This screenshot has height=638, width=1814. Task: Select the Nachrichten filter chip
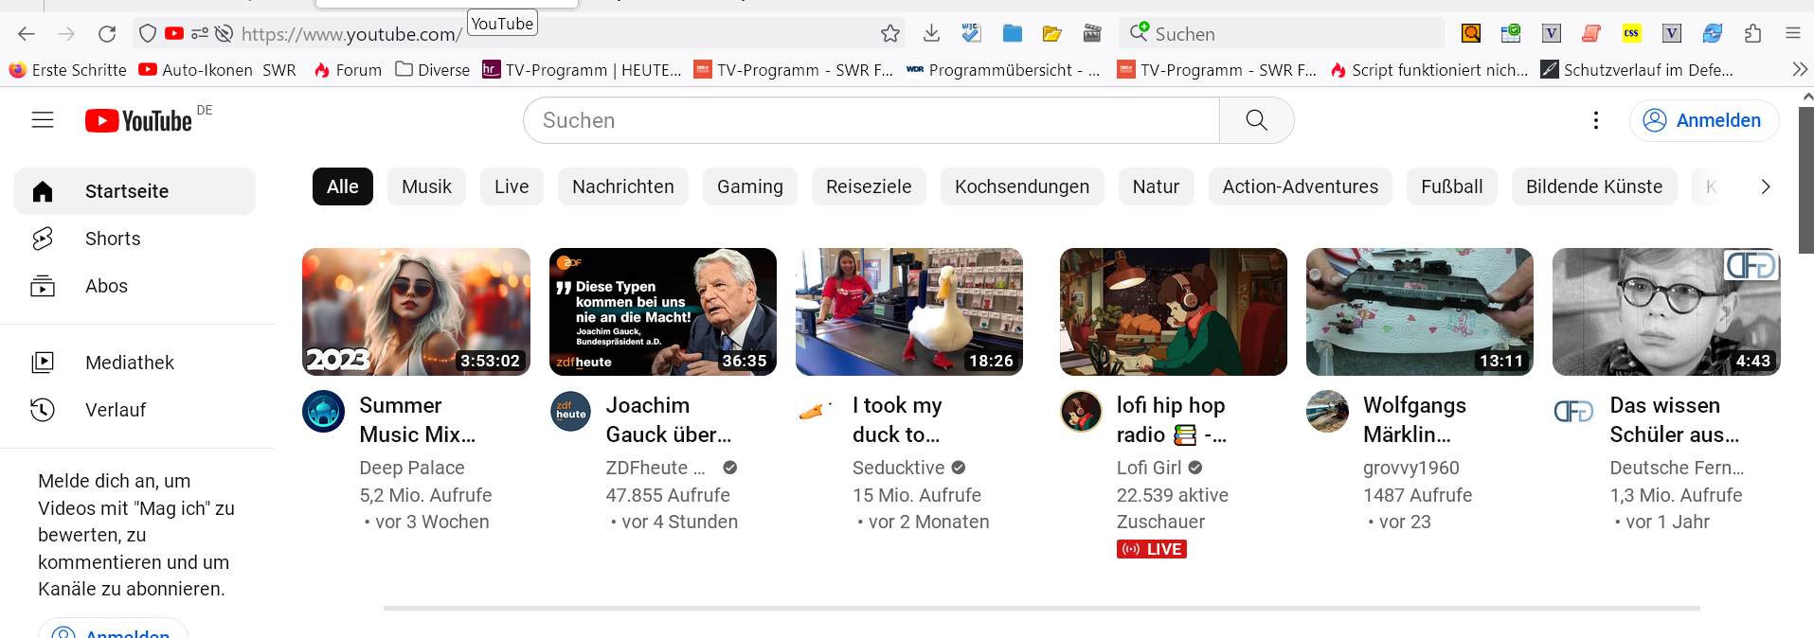tap(622, 186)
